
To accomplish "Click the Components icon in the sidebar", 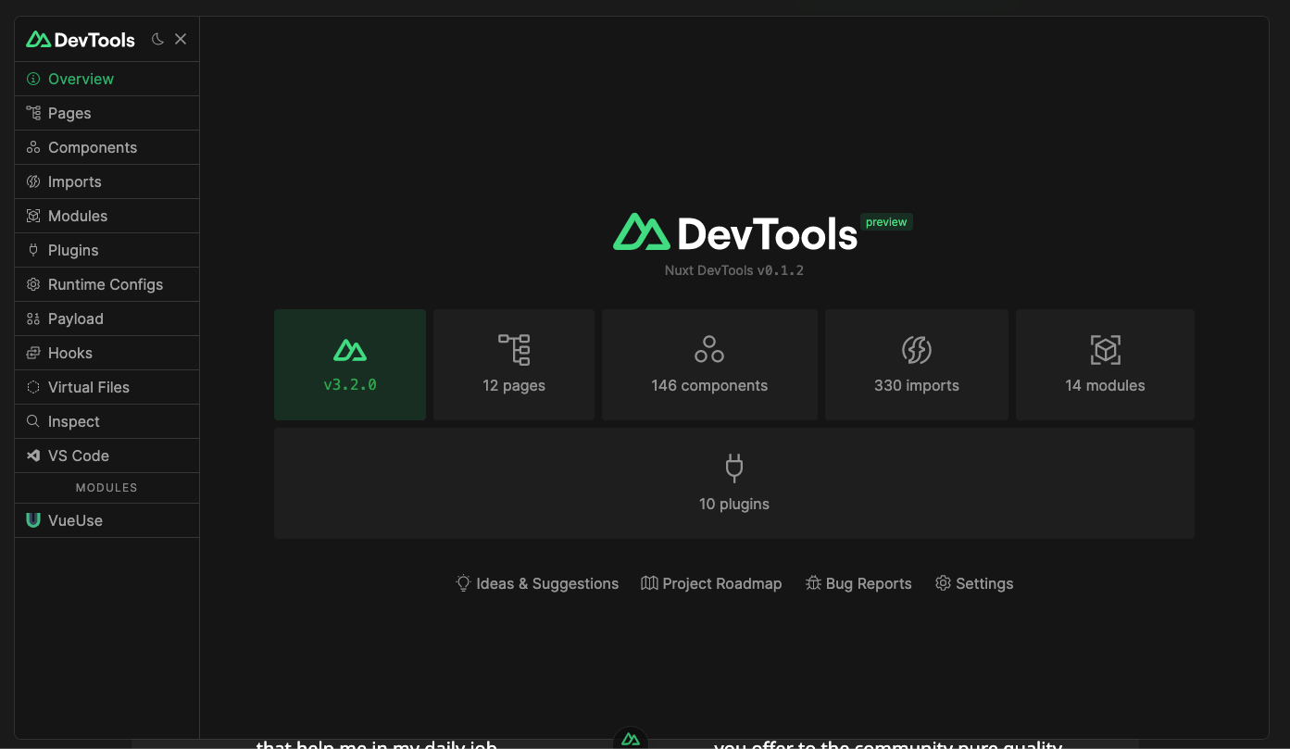I will coord(33,147).
